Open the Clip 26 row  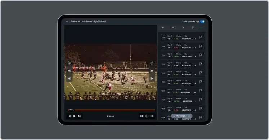coord(182,82)
